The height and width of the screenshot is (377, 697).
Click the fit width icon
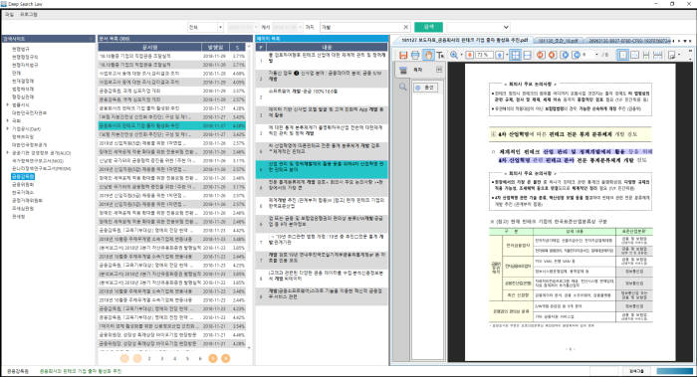coord(527,55)
